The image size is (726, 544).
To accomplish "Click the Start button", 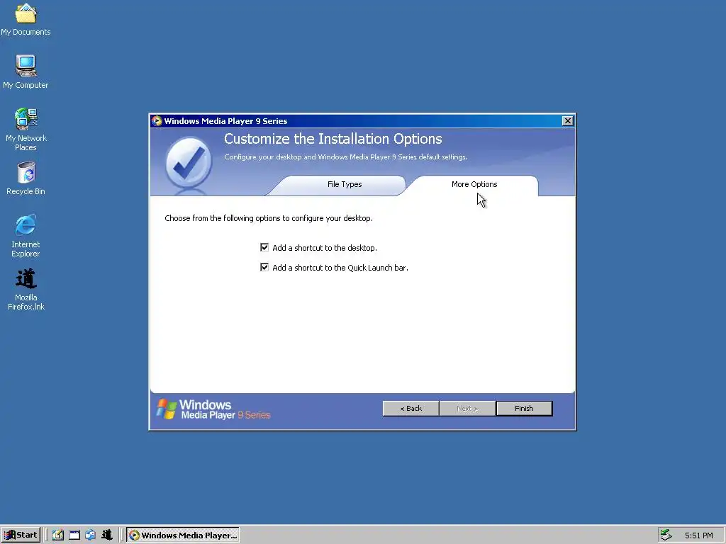I will pyautogui.click(x=21, y=535).
